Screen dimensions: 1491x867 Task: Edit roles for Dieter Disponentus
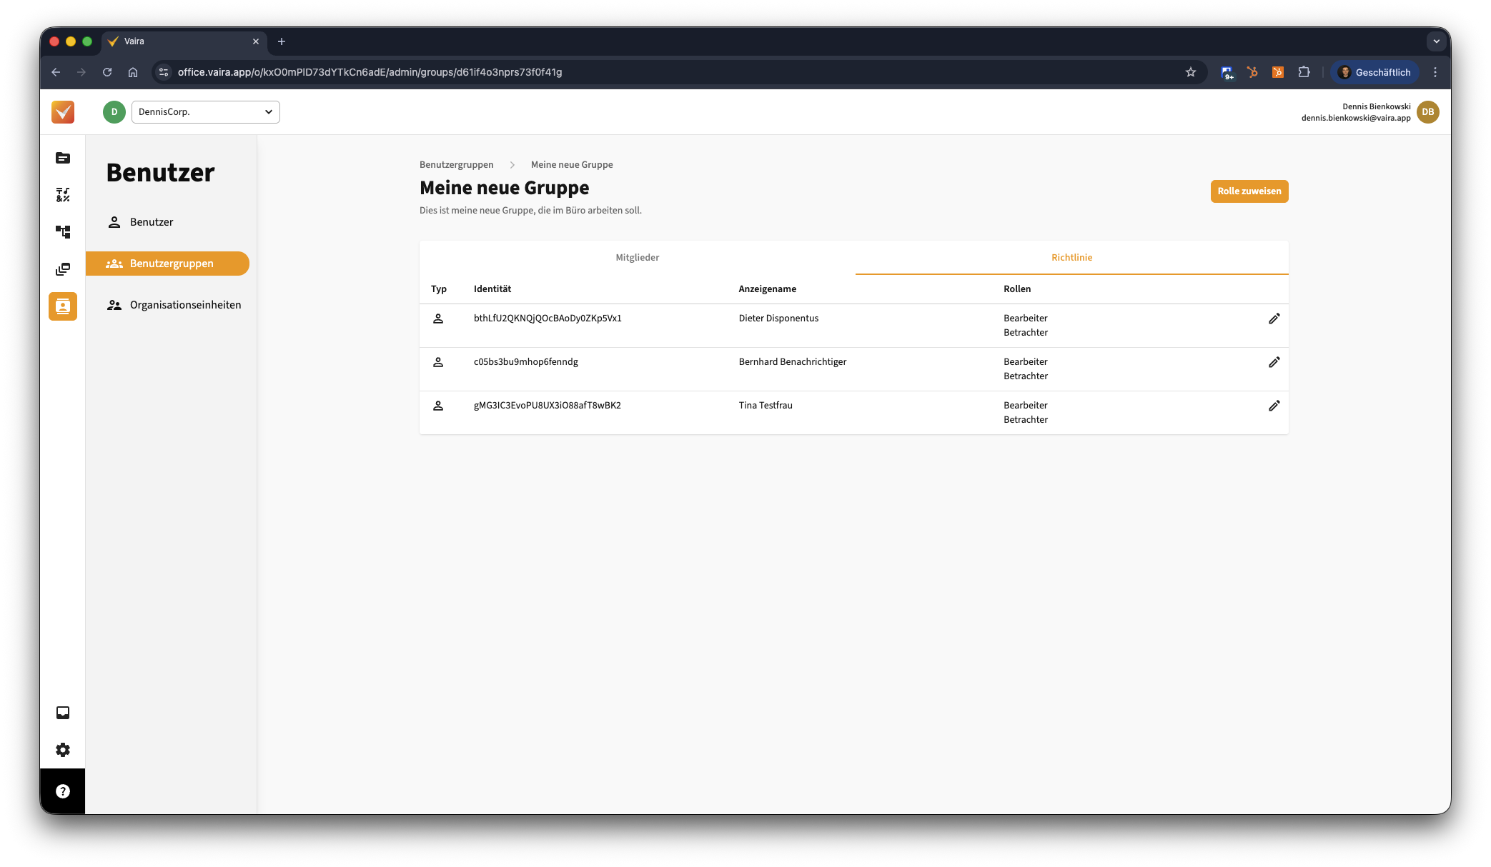click(1274, 319)
